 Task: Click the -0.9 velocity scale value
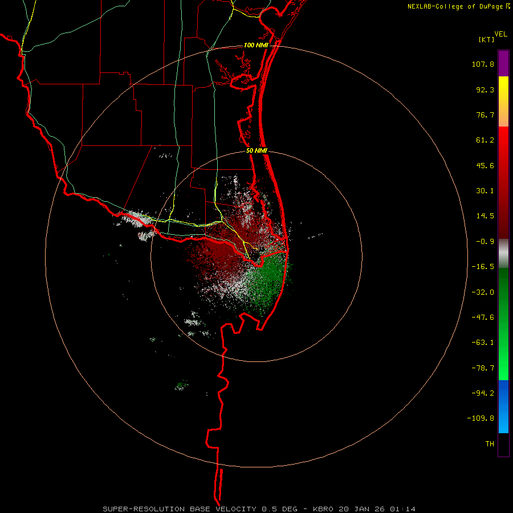pos(485,242)
